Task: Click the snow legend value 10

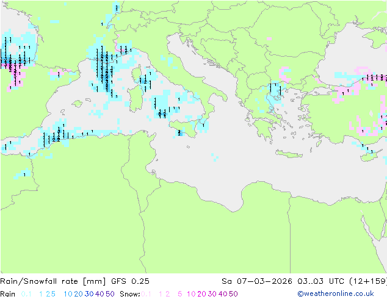Action: click(x=191, y=294)
